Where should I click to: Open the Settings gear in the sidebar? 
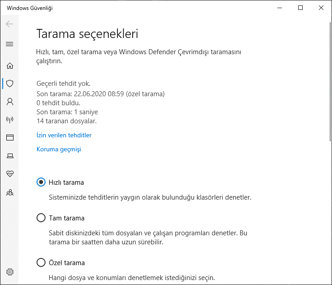point(9,272)
